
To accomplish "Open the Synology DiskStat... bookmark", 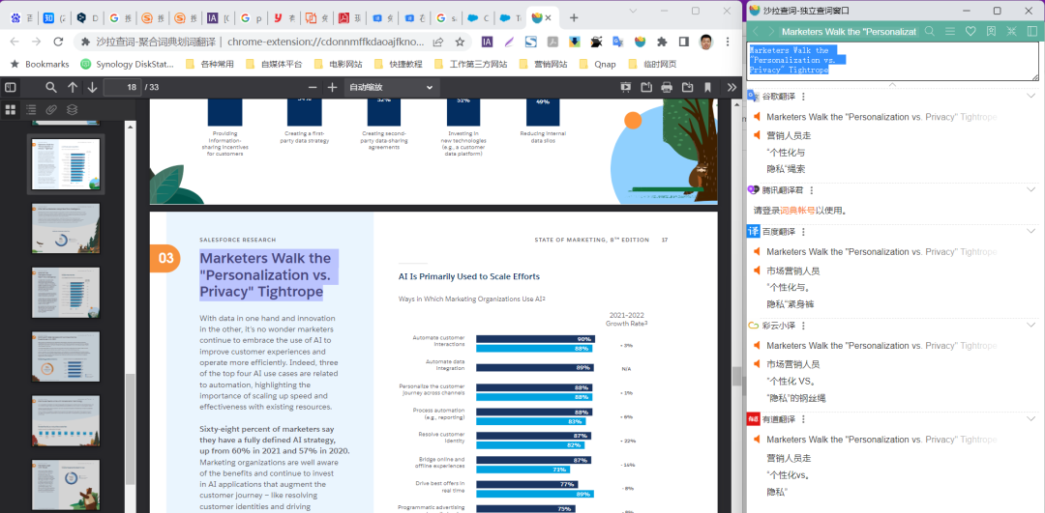I will [128, 65].
